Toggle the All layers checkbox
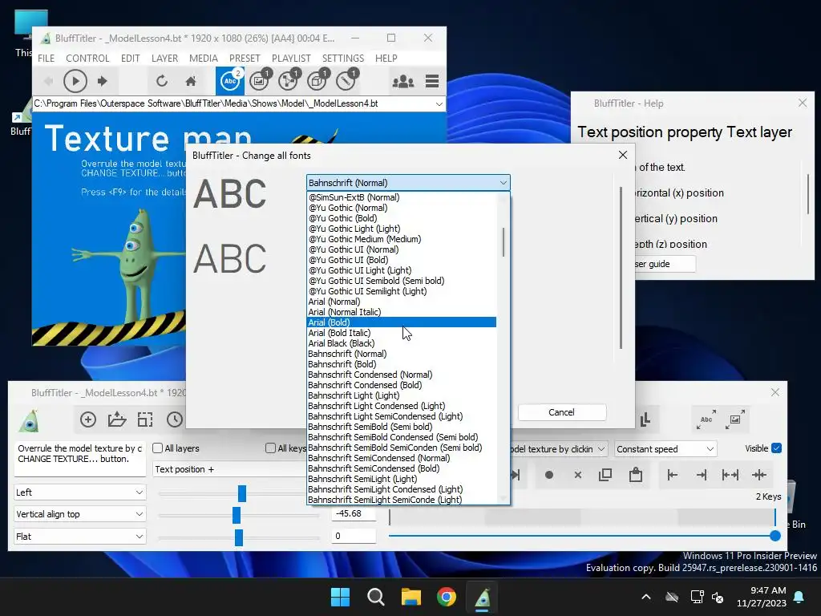The image size is (821, 616). coord(158,448)
